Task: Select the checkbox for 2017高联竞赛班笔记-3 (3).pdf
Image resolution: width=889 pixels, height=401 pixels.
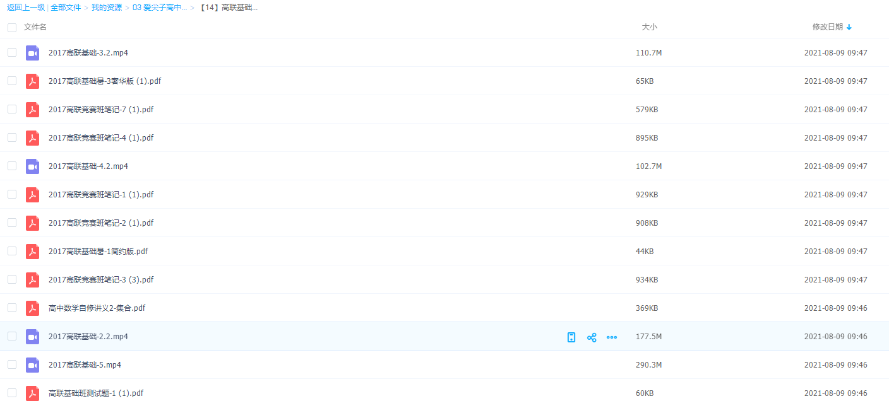Action: pyautogui.click(x=12, y=279)
